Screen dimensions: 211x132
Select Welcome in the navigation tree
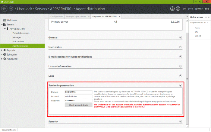[12, 20]
